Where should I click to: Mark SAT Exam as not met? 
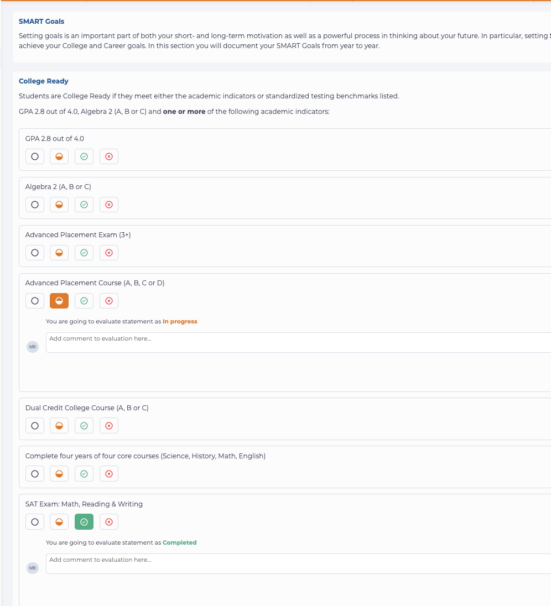pyautogui.click(x=109, y=522)
